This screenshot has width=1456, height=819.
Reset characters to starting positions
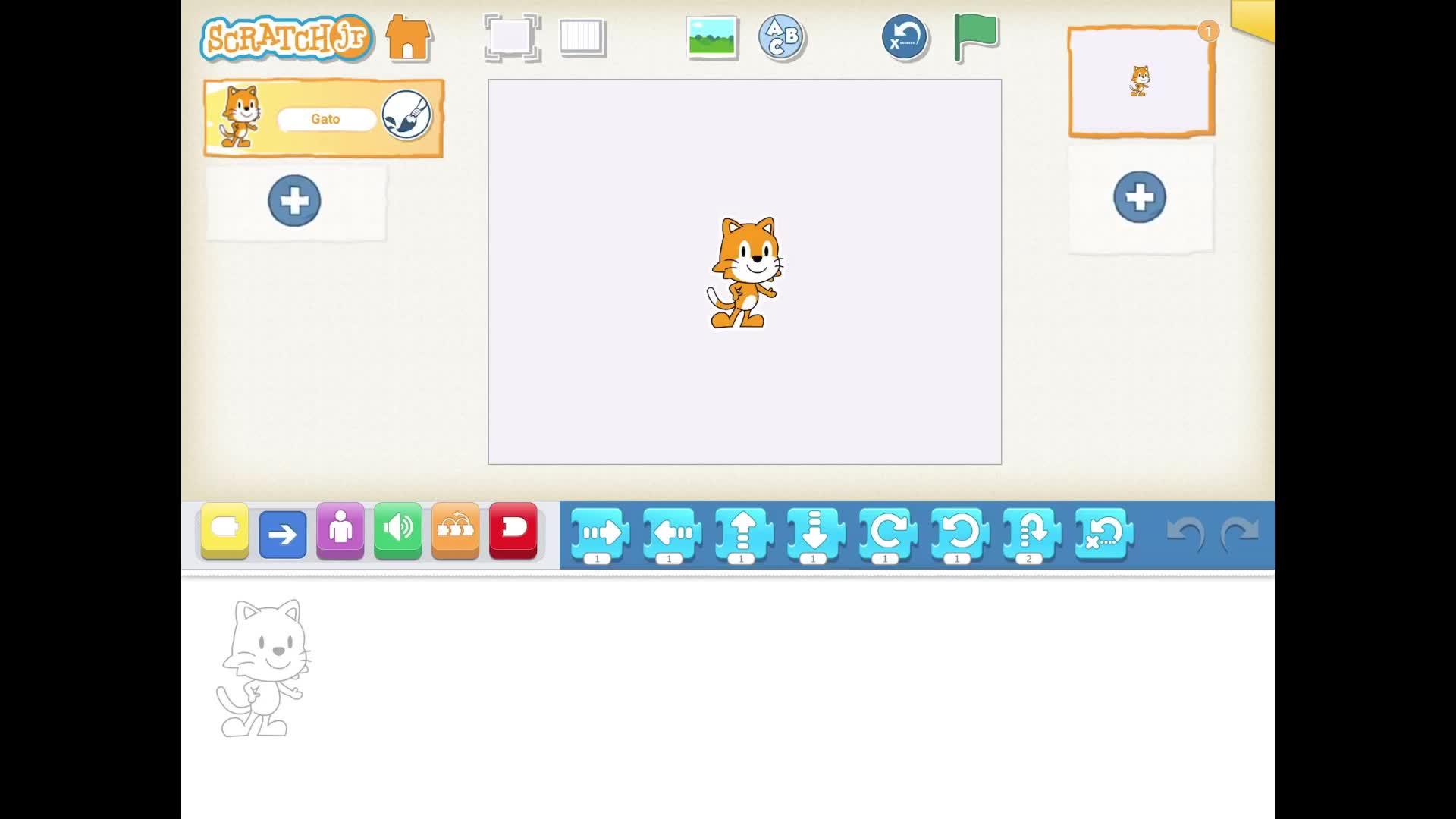905,37
